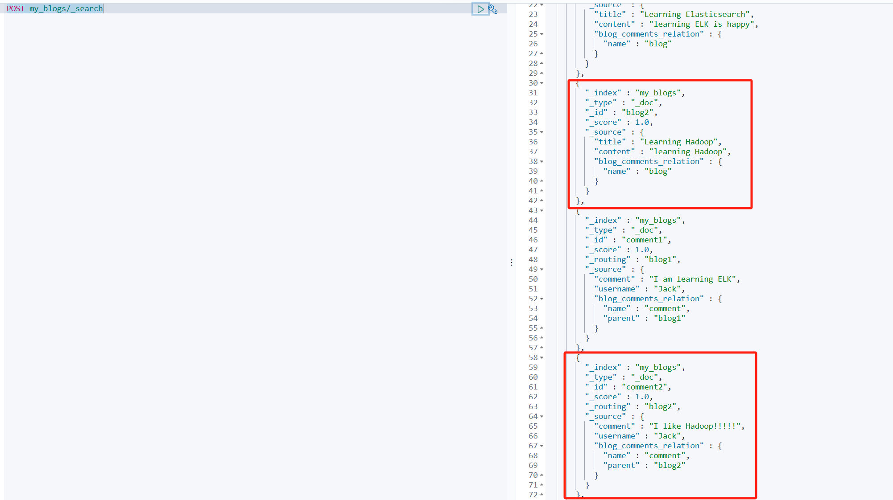Image resolution: width=893 pixels, height=500 pixels.
Task: Click the "parent" : "blog2" line
Action: pos(644,465)
